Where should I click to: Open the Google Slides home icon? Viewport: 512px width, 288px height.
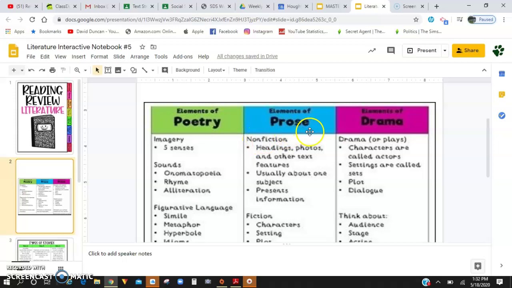coord(14,51)
